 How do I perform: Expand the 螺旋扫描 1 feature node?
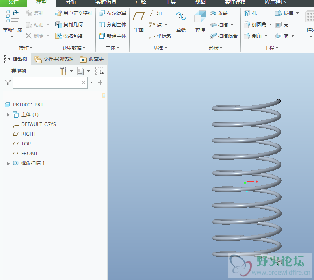pyautogui.click(x=8, y=163)
